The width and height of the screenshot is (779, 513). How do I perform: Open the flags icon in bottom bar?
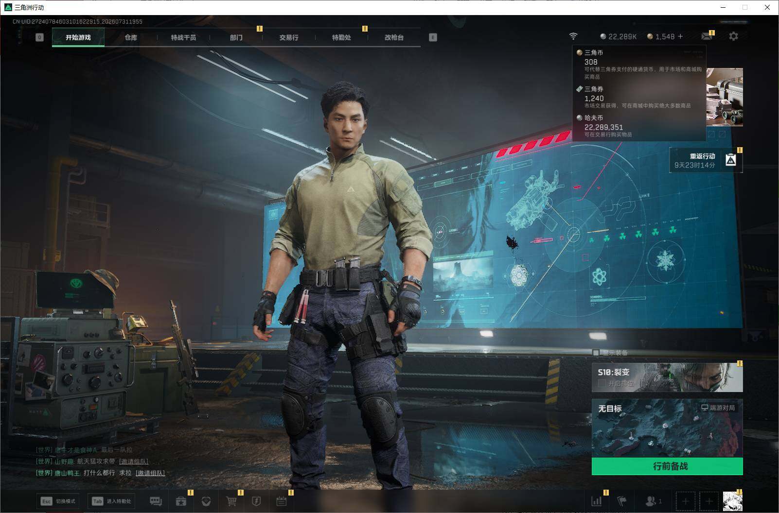coord(622,501)
